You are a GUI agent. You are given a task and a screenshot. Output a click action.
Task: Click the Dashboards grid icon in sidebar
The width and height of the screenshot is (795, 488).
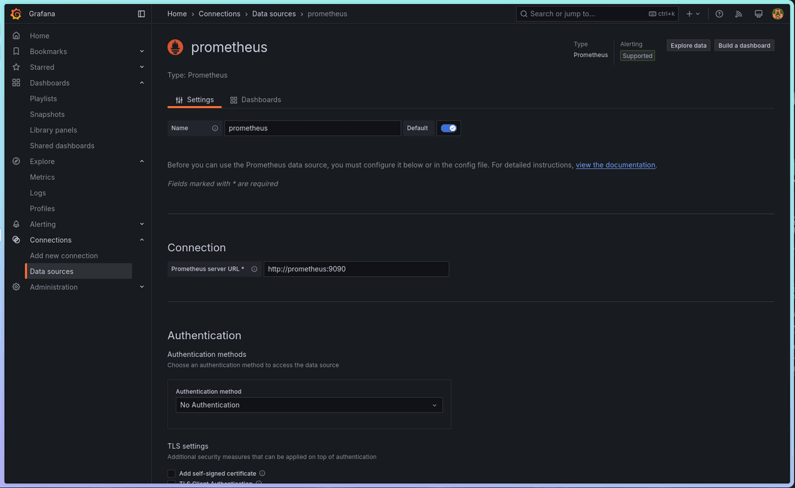(x=16, y=83)
